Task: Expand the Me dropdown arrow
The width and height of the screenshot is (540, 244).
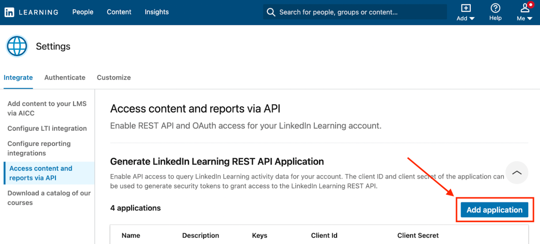Action: click(x=530, y=19)
